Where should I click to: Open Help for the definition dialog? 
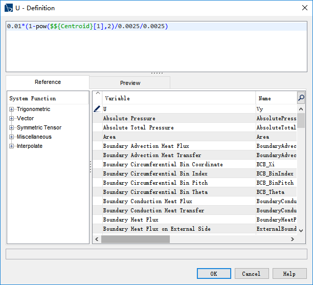(289, 274)
